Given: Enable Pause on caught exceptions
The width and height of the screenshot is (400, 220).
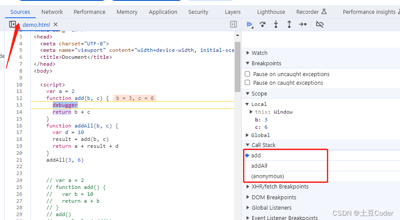Looking at the screenshot, I should [247, 83].
